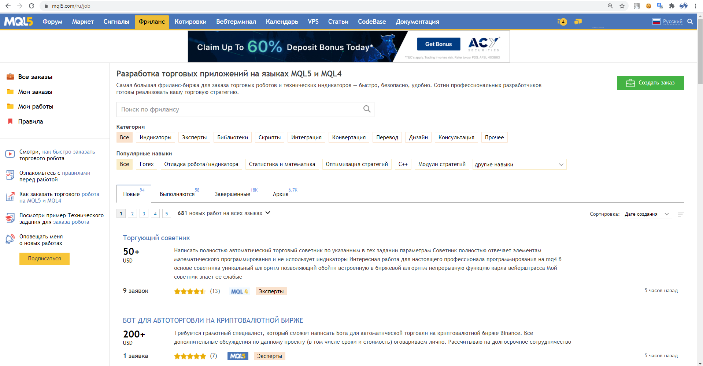Image resolution: width=703 pixels, height=366 pixels.
Task: Expand the '681 новых работ' language chevron
Action: [268, 213]
